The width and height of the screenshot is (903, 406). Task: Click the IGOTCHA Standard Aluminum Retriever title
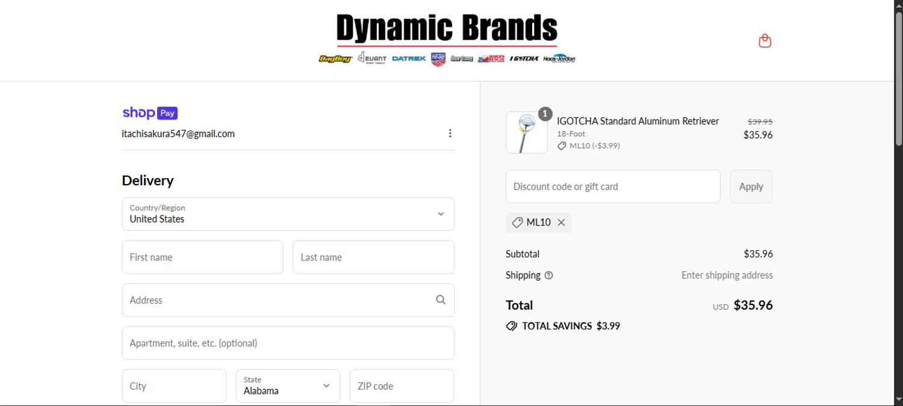click(x=638, y=121)
